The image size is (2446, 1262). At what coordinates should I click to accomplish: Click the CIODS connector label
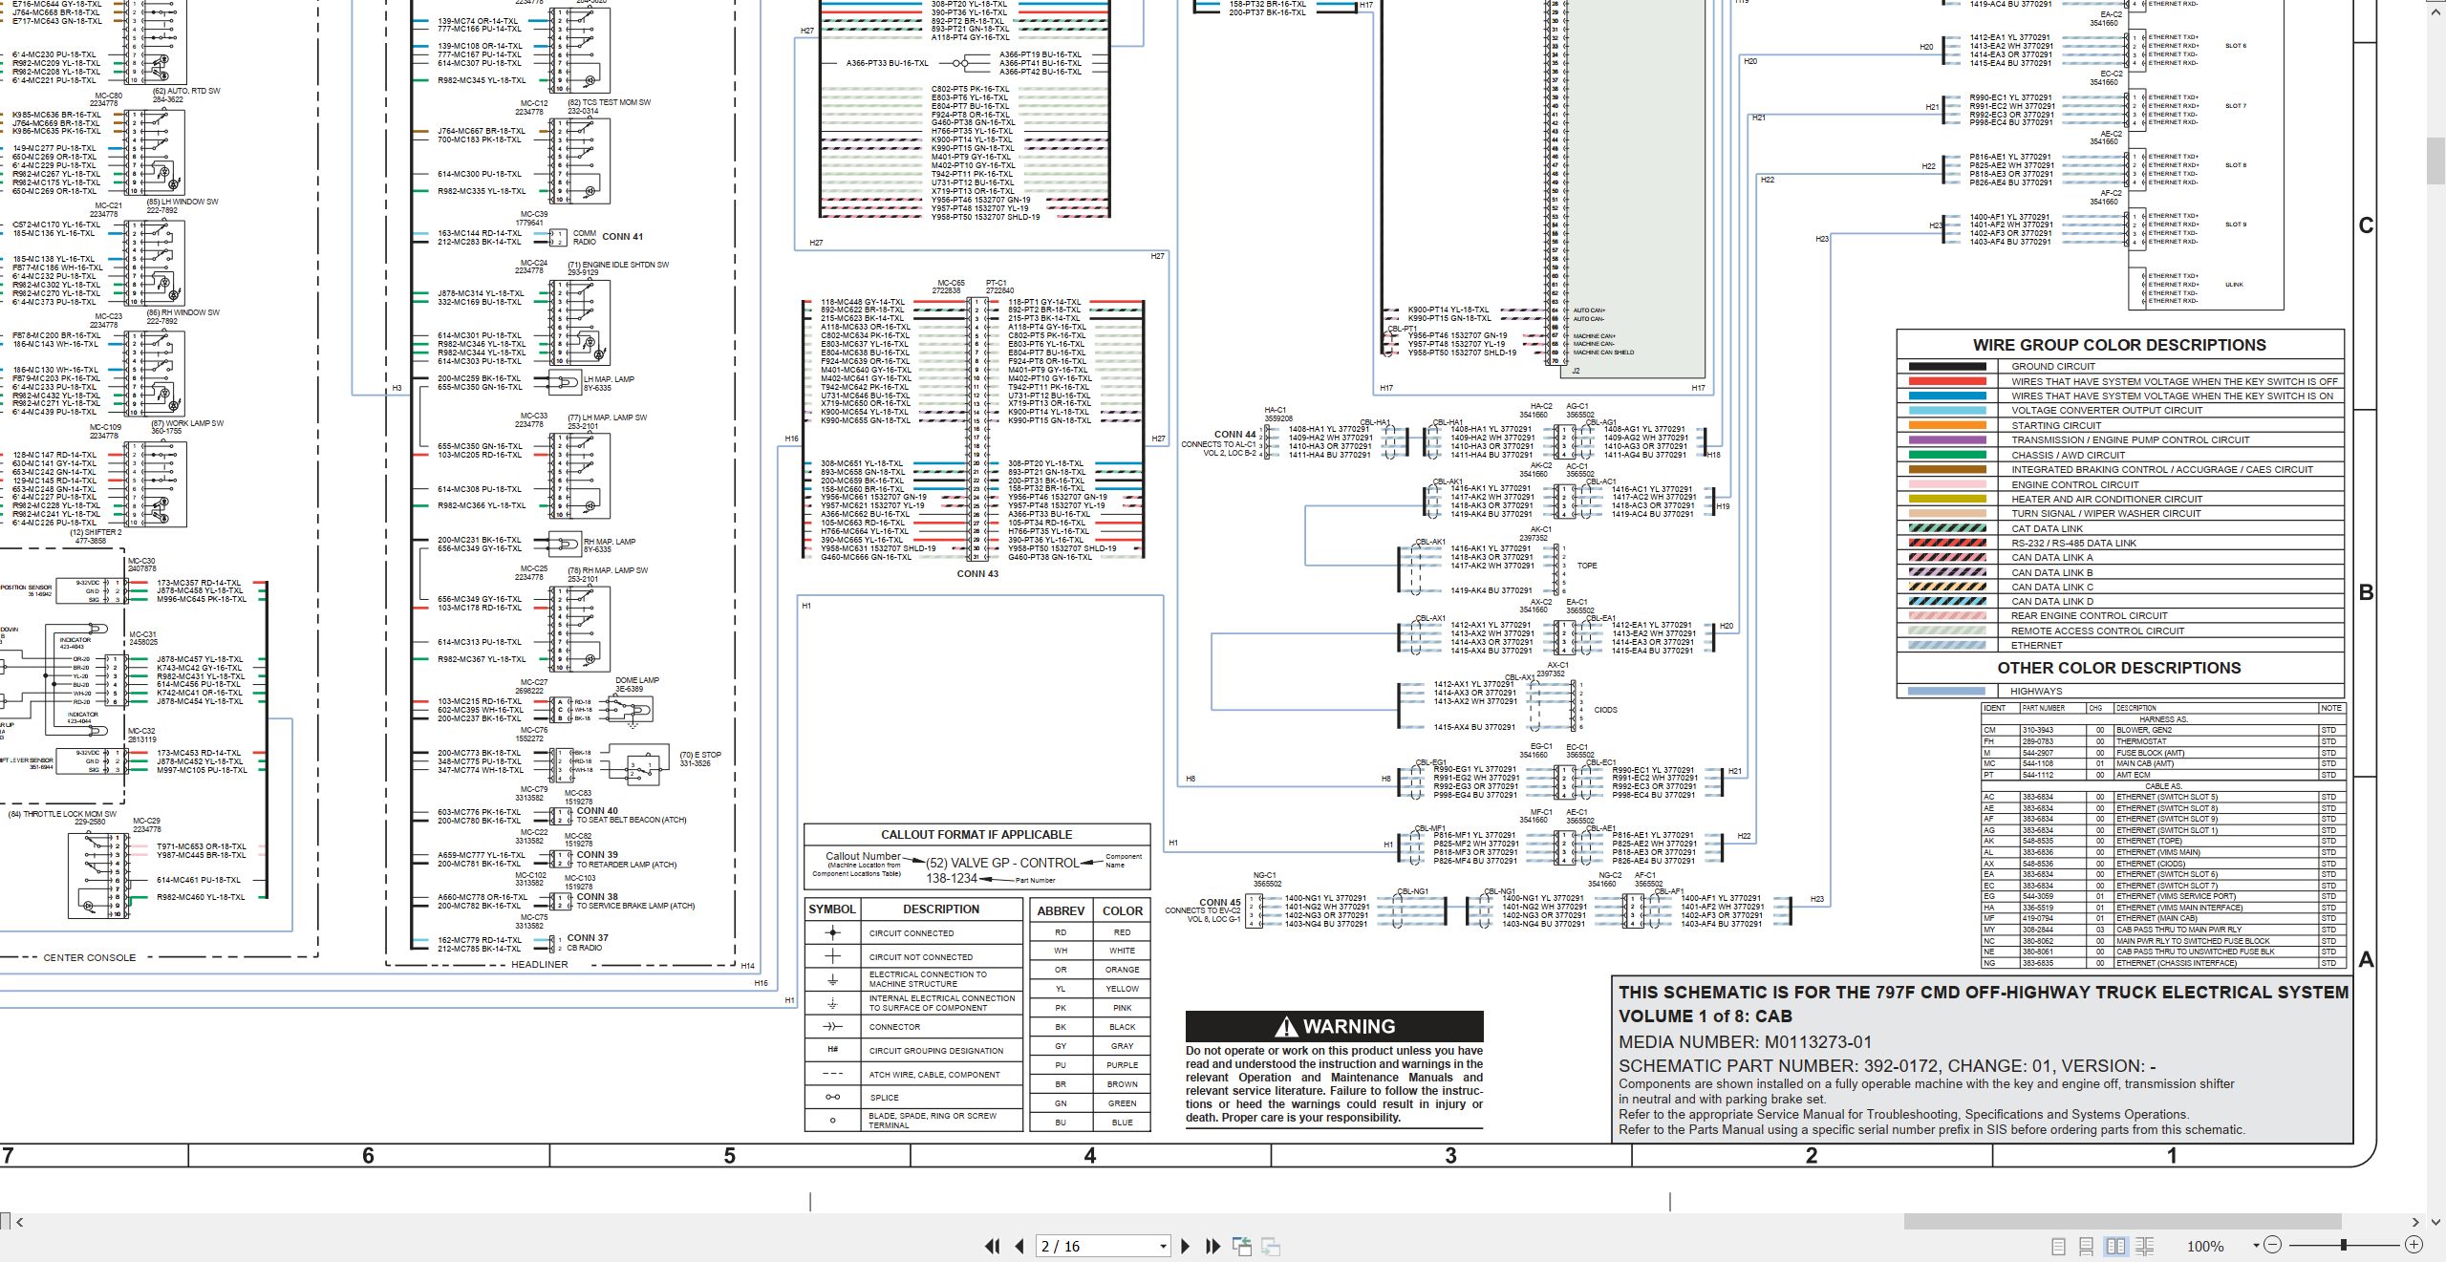coord(1605,710)
